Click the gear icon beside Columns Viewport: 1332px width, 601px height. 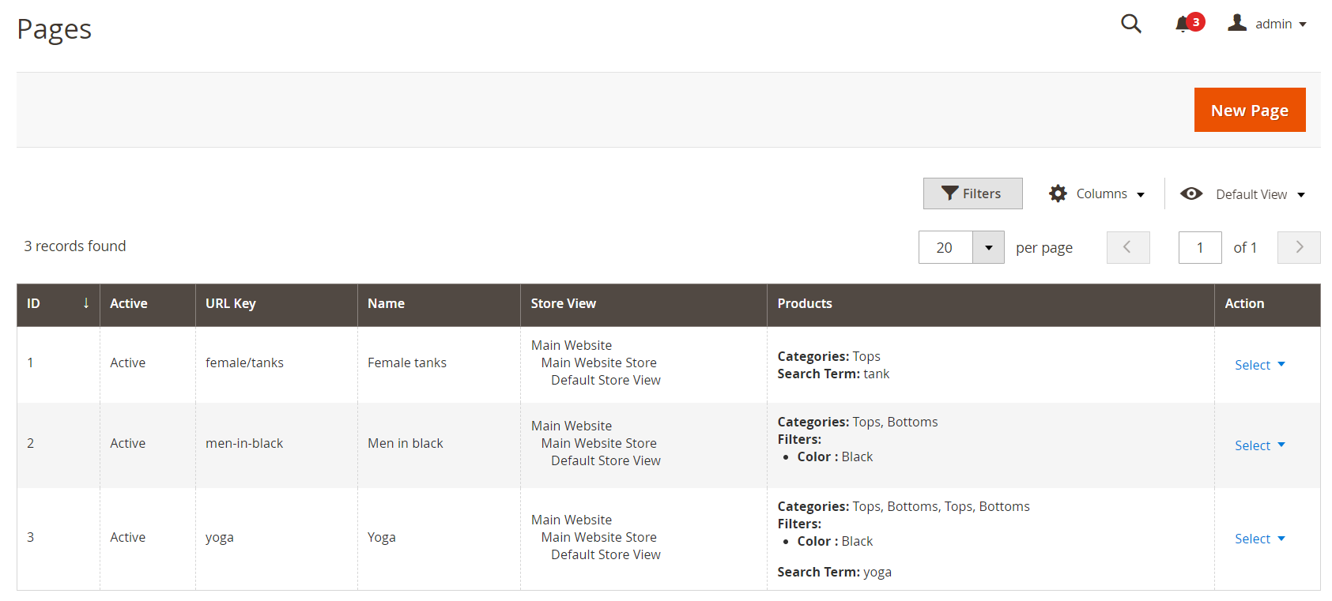[x=1058, y=193]
